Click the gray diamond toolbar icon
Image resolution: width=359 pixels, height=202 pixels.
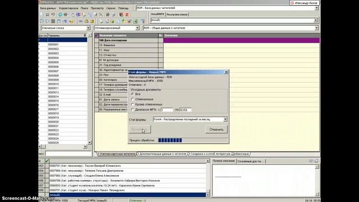[66, 15]
